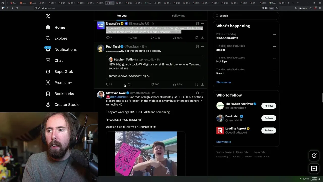Like the Paul Tassi post
Viewport: 323px width, 182px height.
click(x=155, y=84)
